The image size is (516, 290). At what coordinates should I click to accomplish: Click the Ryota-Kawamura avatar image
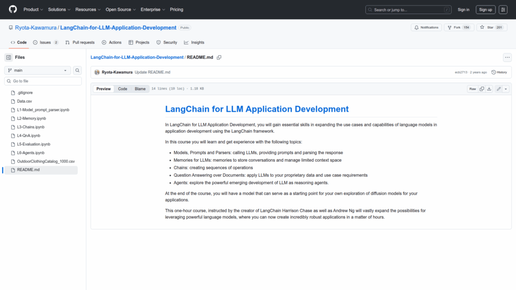coord(97,72)
